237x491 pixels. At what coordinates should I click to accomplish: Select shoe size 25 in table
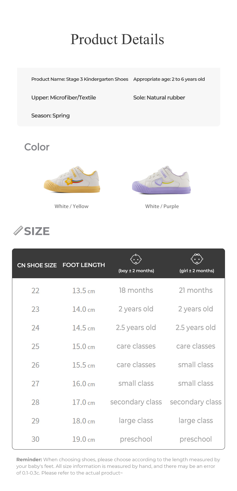coord(35,346)
